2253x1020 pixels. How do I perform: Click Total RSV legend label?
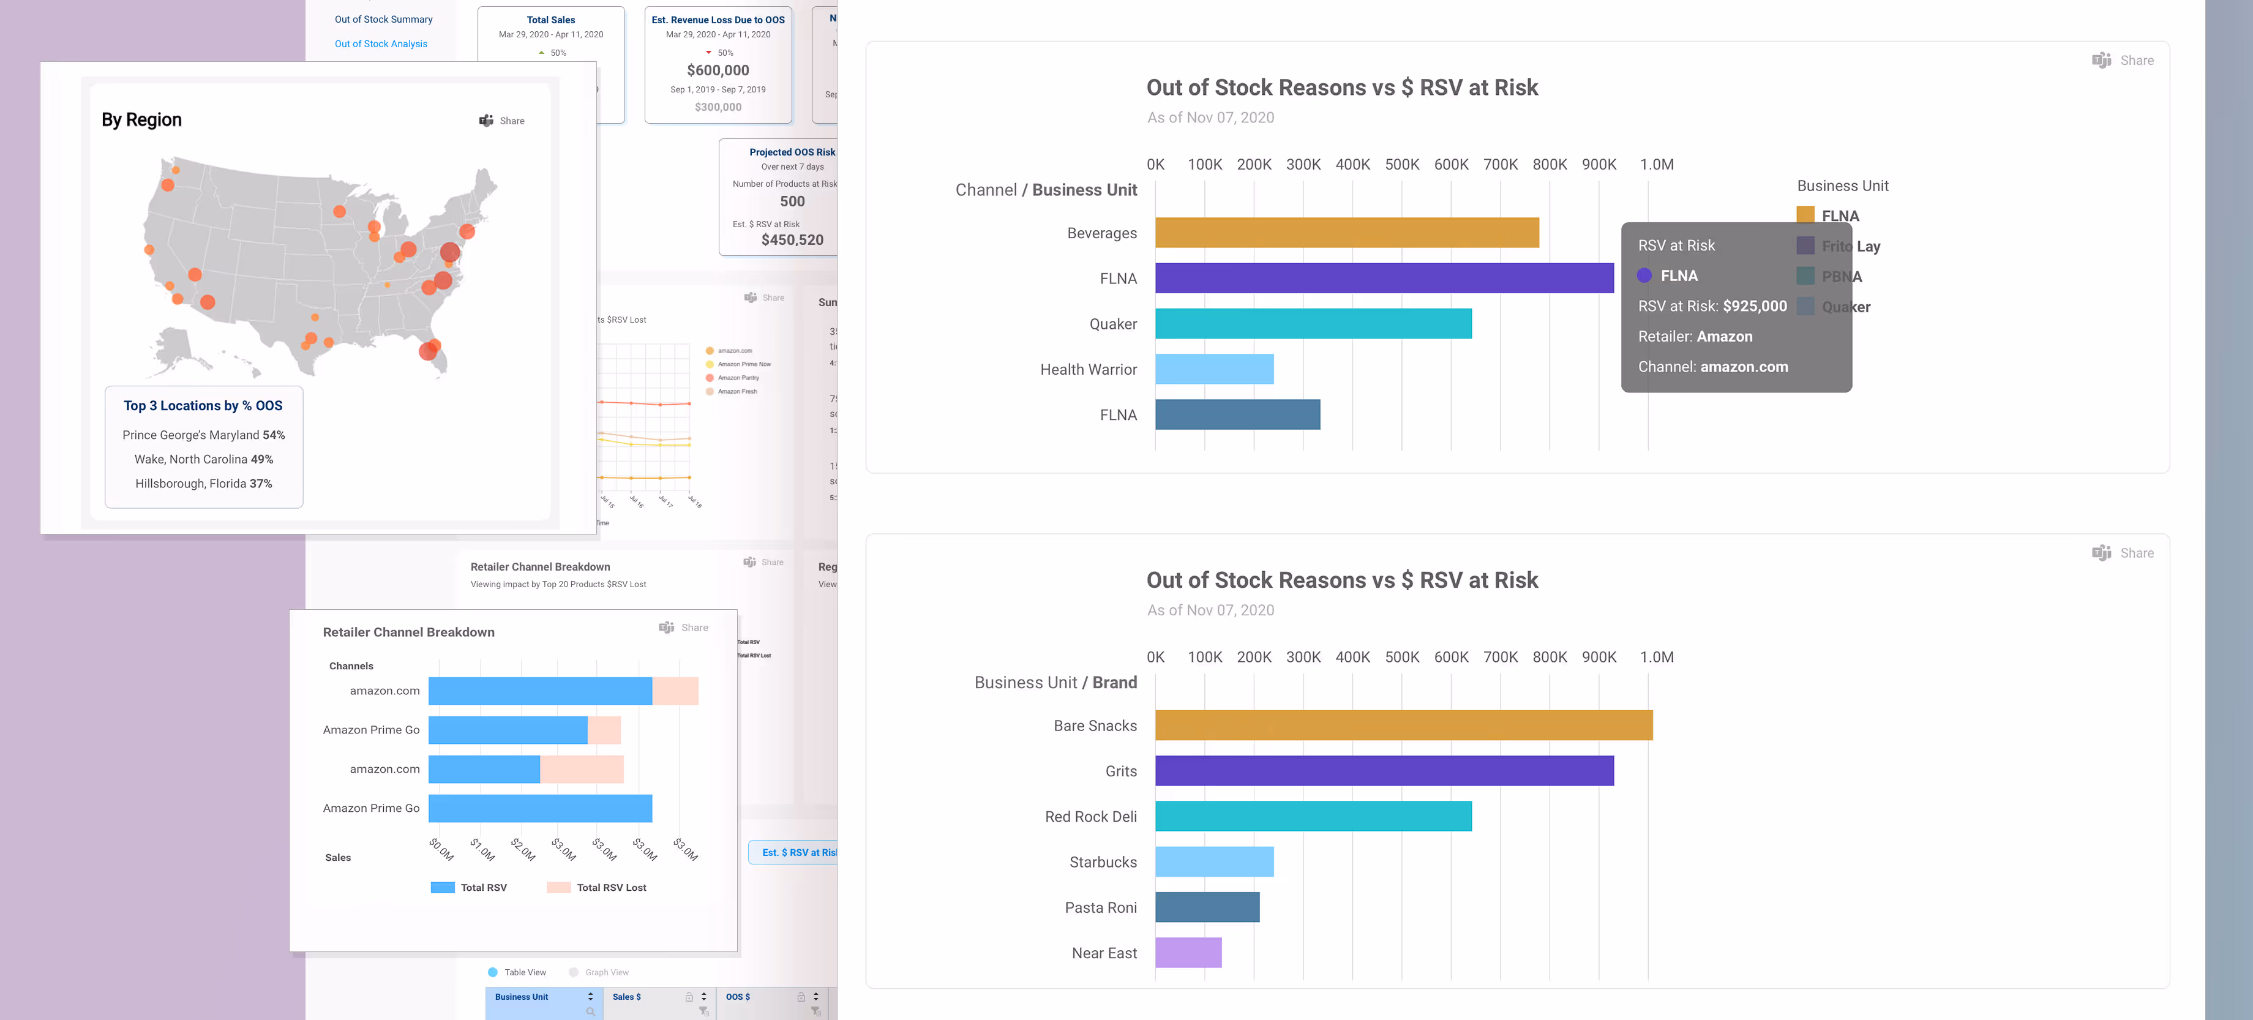(484, 887)
